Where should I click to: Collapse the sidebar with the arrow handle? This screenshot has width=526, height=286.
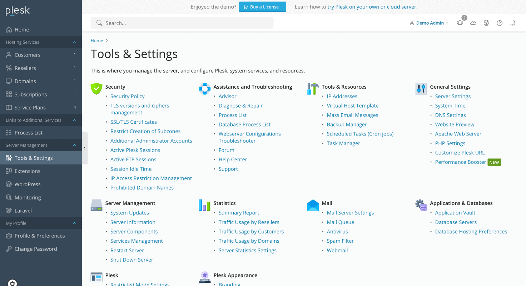(85, 148)
